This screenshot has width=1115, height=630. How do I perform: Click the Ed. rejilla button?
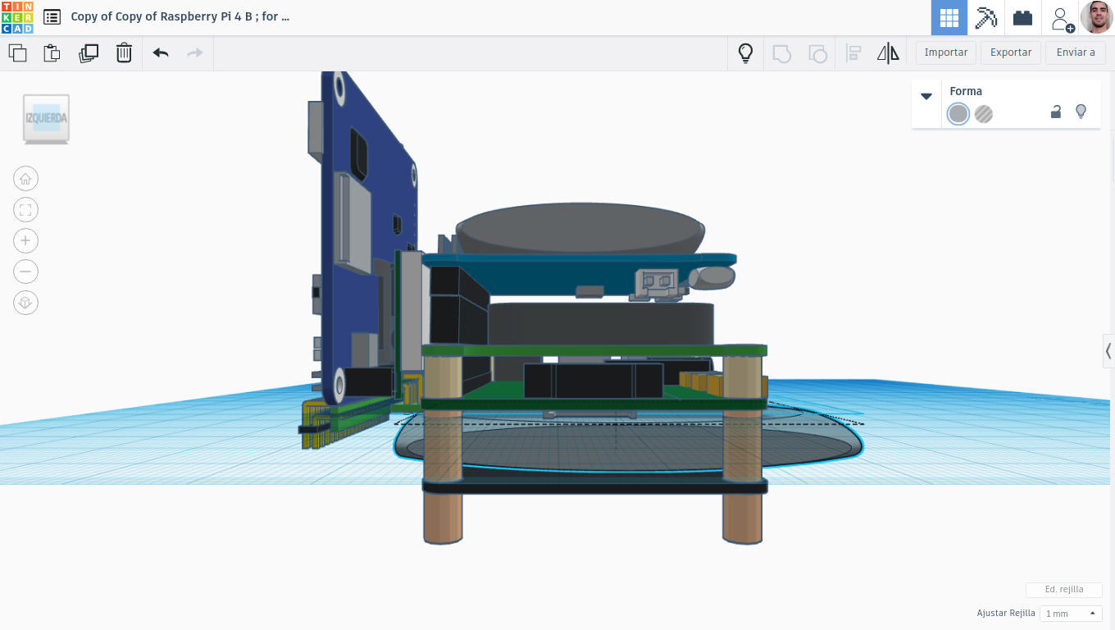pos(1064,589)
